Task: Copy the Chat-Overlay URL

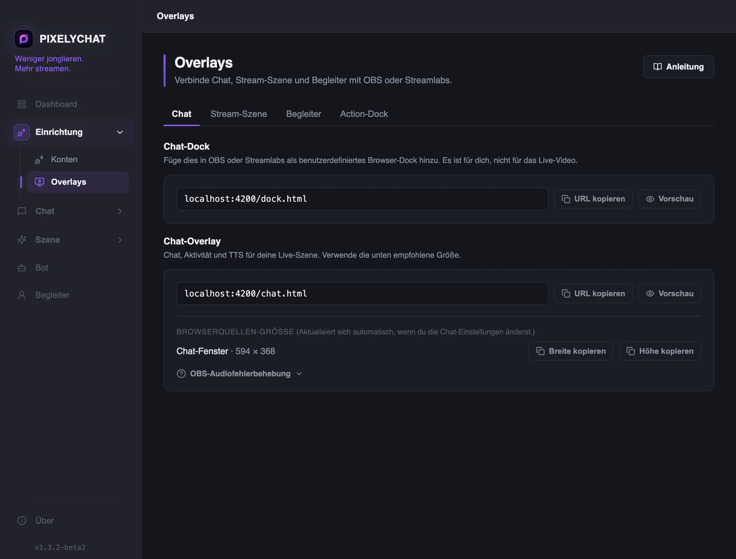Action: (593, 294)
